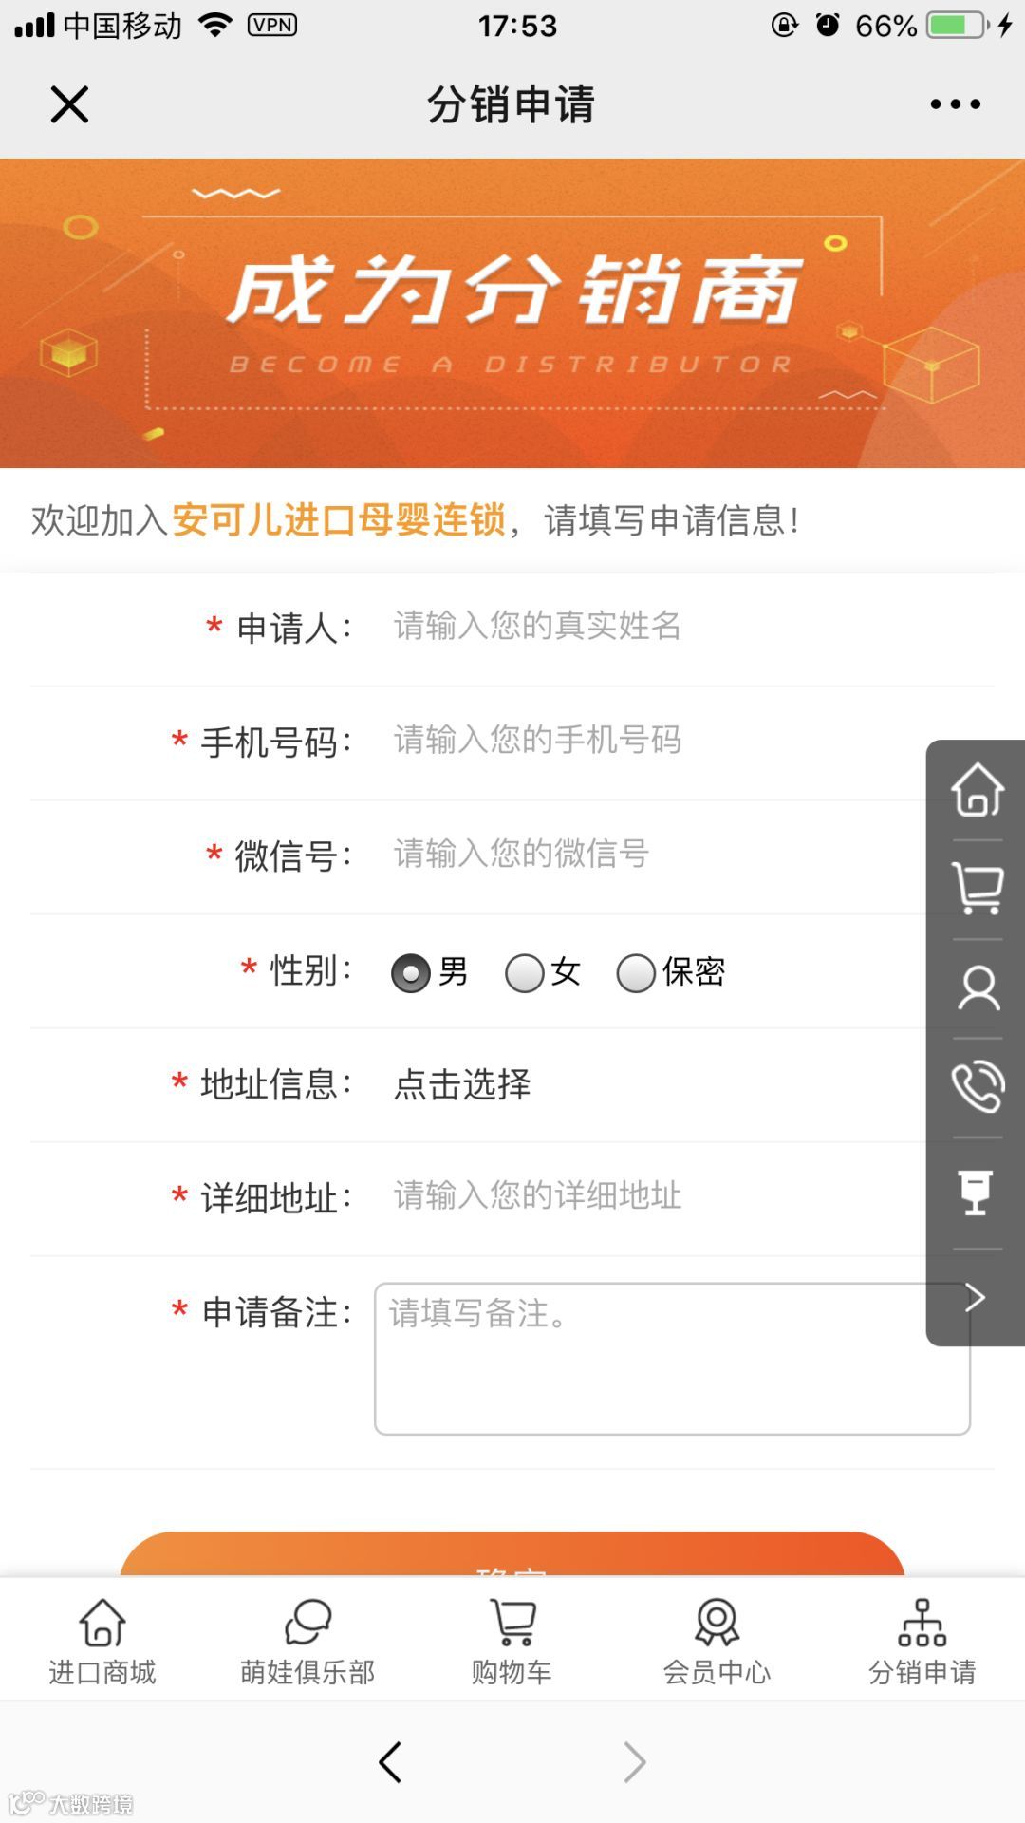This screenshot has width=1025, height=1823.
Task: Tap the trophy icon in sidebar
Action: tap(976, 1193)
